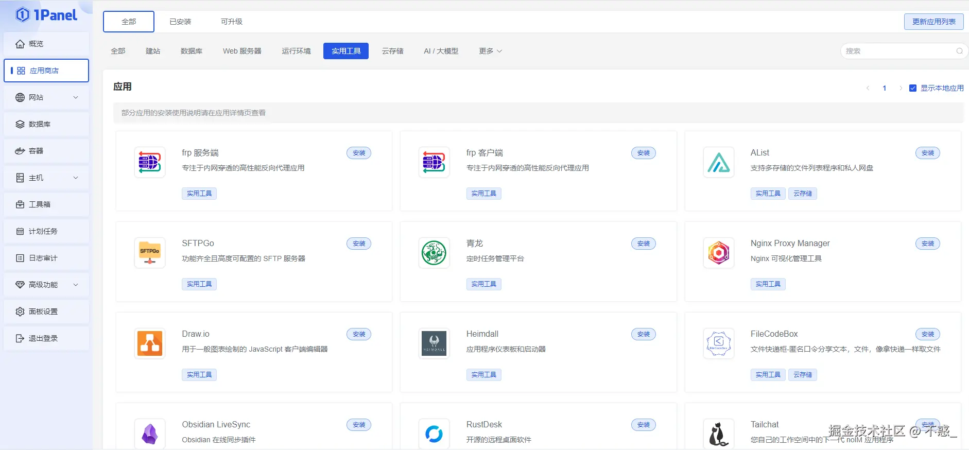The width and height of the screenshot is (969, 450).
Task: Open the AList app icon
Action: coord(719,162)
